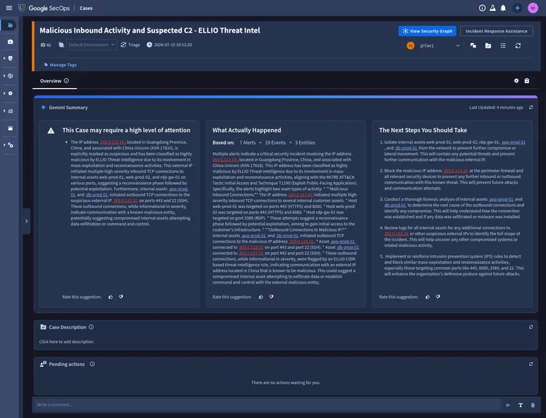Expand the shield sidebar section arrow

coord(4,58)
